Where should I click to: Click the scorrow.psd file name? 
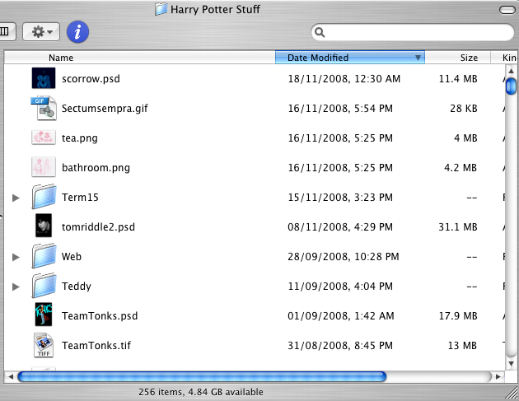point(91,79)
